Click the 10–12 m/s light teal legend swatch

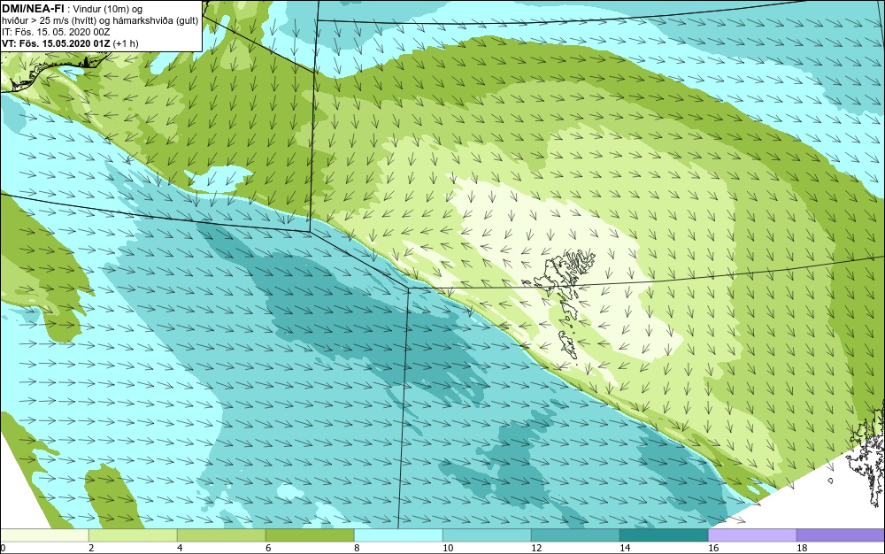pos(487,535)
